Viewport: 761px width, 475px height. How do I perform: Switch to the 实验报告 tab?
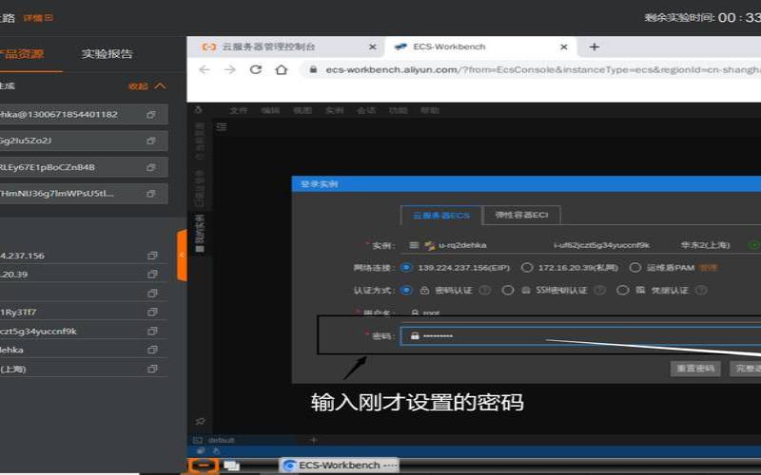tap(107, 54)
